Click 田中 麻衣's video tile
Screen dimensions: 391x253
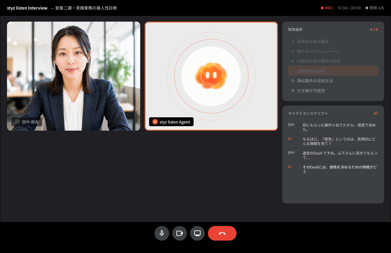[x=73, y=76]
